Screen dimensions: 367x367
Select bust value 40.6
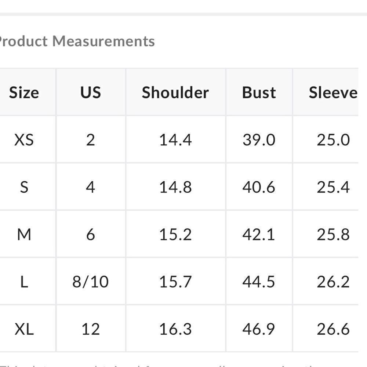pyautogui.click(x=259, y=187)
